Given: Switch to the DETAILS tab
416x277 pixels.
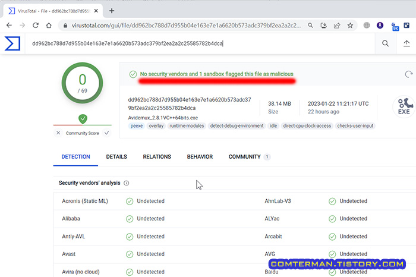Looking at the screenshot, I should click(116, 157).
